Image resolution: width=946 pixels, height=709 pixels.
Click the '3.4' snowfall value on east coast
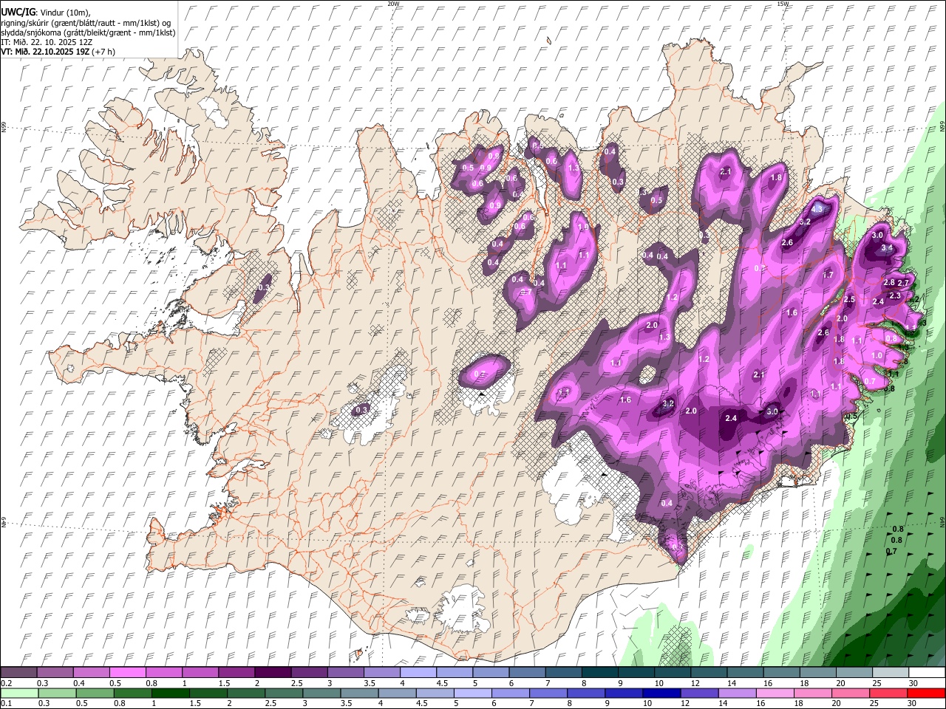tap(888, 249)
